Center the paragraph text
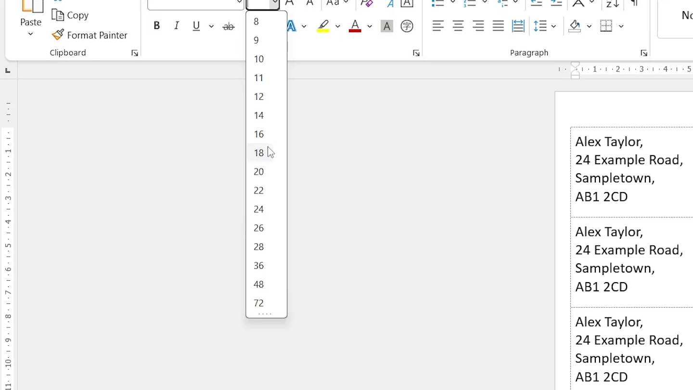Viewport: 693px width, 390px height. [x=458, y=26]
